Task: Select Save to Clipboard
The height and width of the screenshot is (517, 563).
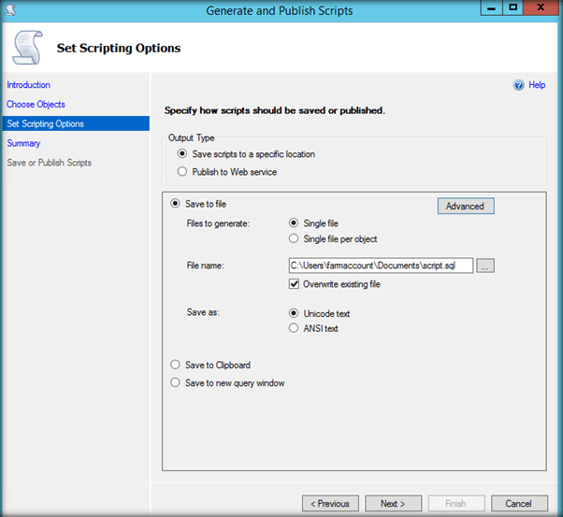Action: tap(175, 366)
